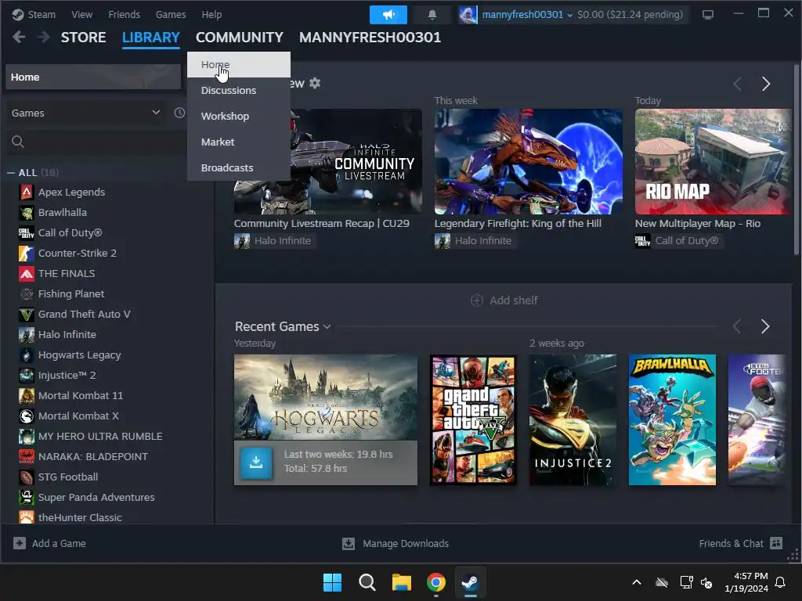This screenshot has width=802, height=601.
Task: Click the library search input field
Action: click(96, 142)
